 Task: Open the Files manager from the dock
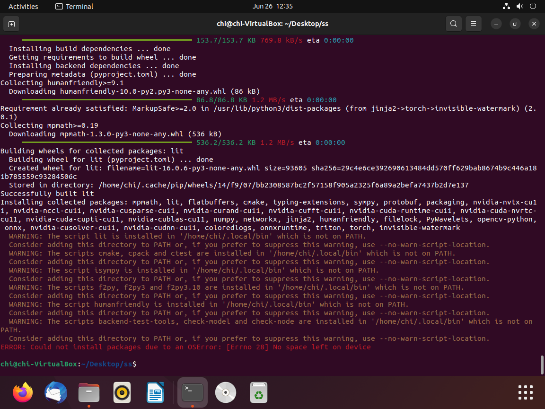coord(89,392)
